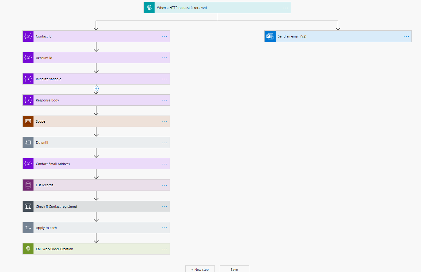
Task: Click the Do until loop icon
Action: pos(28,143)
